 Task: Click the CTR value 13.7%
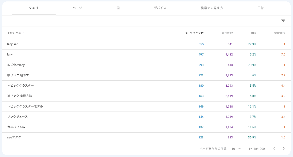pos(252,117)
